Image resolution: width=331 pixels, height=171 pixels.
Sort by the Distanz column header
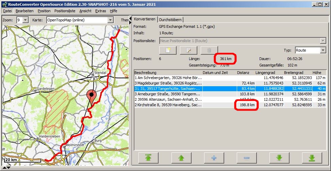coord(243,73)
